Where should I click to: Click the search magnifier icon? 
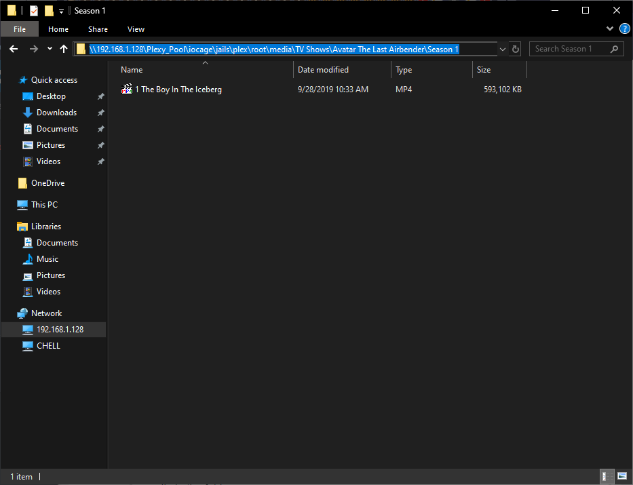(x=615, y=49)
